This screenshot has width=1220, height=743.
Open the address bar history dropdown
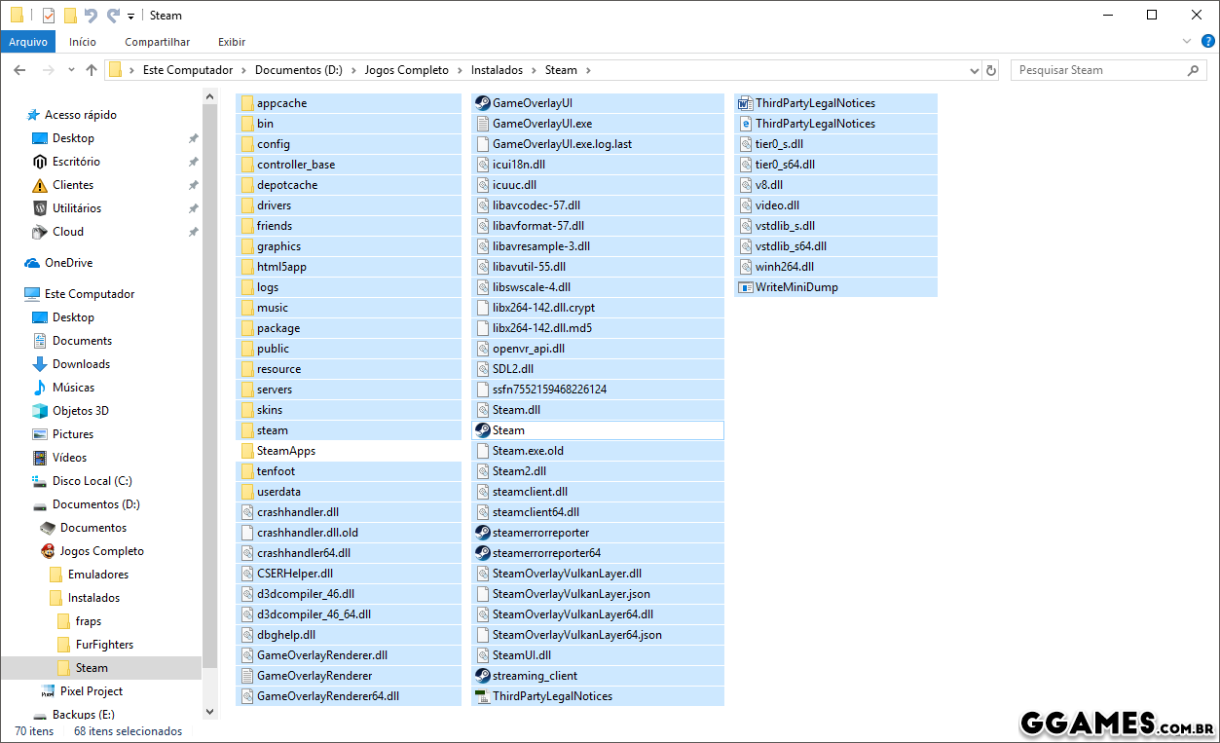coord(975,70)
